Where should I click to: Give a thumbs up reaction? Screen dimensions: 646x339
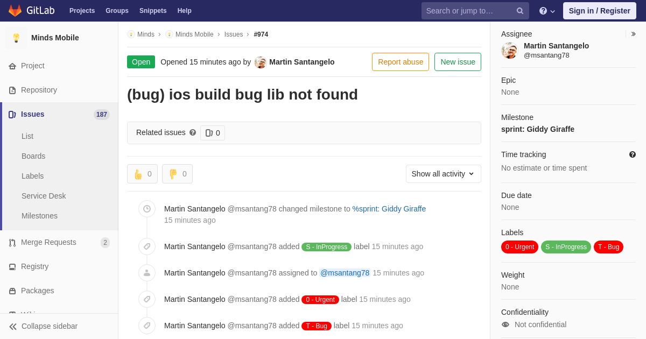pyautogui.click(x=142, y=174)
